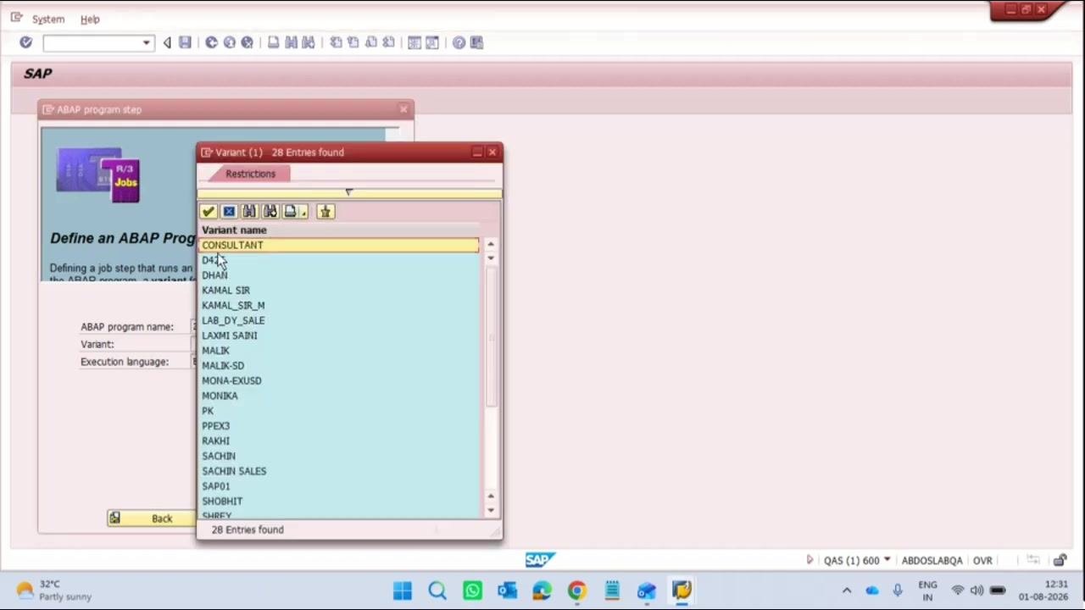This screenshot has width=1085, height=610.
Task: Click the Print icon in the SAP toolbar
Action: 273,42
